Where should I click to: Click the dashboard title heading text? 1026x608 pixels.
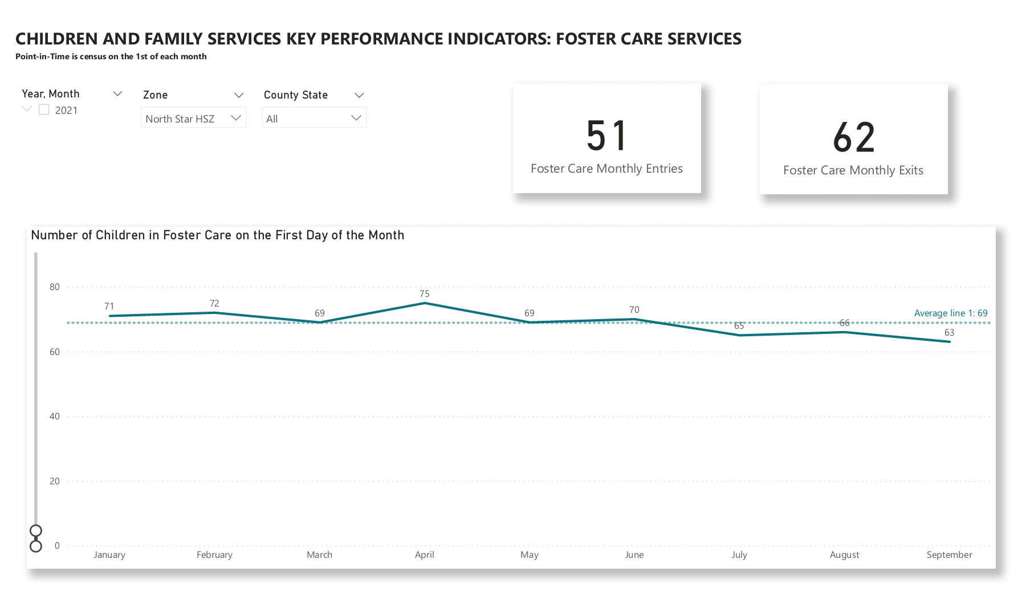click(x=378, y=39)
